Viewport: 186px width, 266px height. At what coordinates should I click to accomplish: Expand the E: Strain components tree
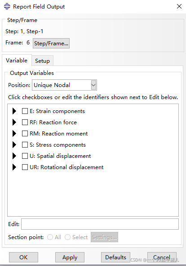click(14, 111)
